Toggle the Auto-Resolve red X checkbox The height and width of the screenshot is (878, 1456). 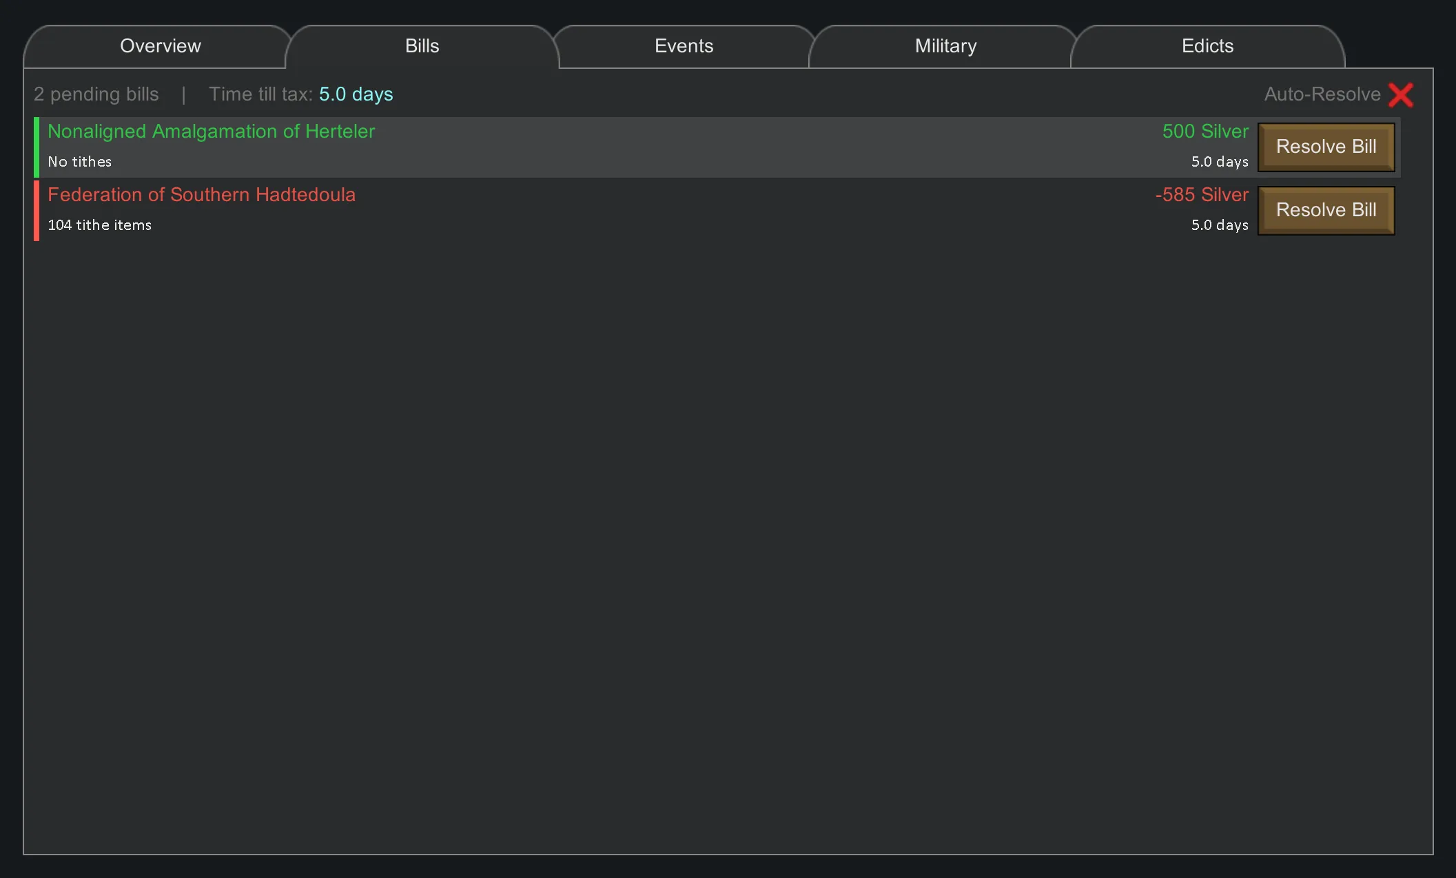point(1400,95)
